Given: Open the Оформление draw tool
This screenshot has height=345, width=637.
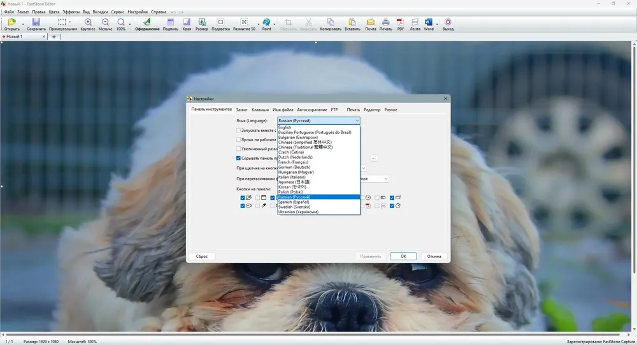Looking at the screenshot, I should [x=147, y=22].
